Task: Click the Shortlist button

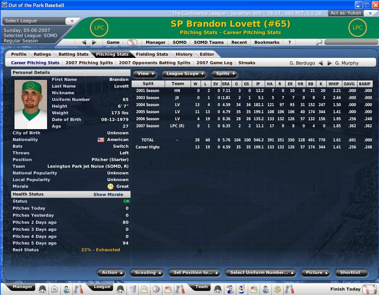Action: click(x=352, y=272)
